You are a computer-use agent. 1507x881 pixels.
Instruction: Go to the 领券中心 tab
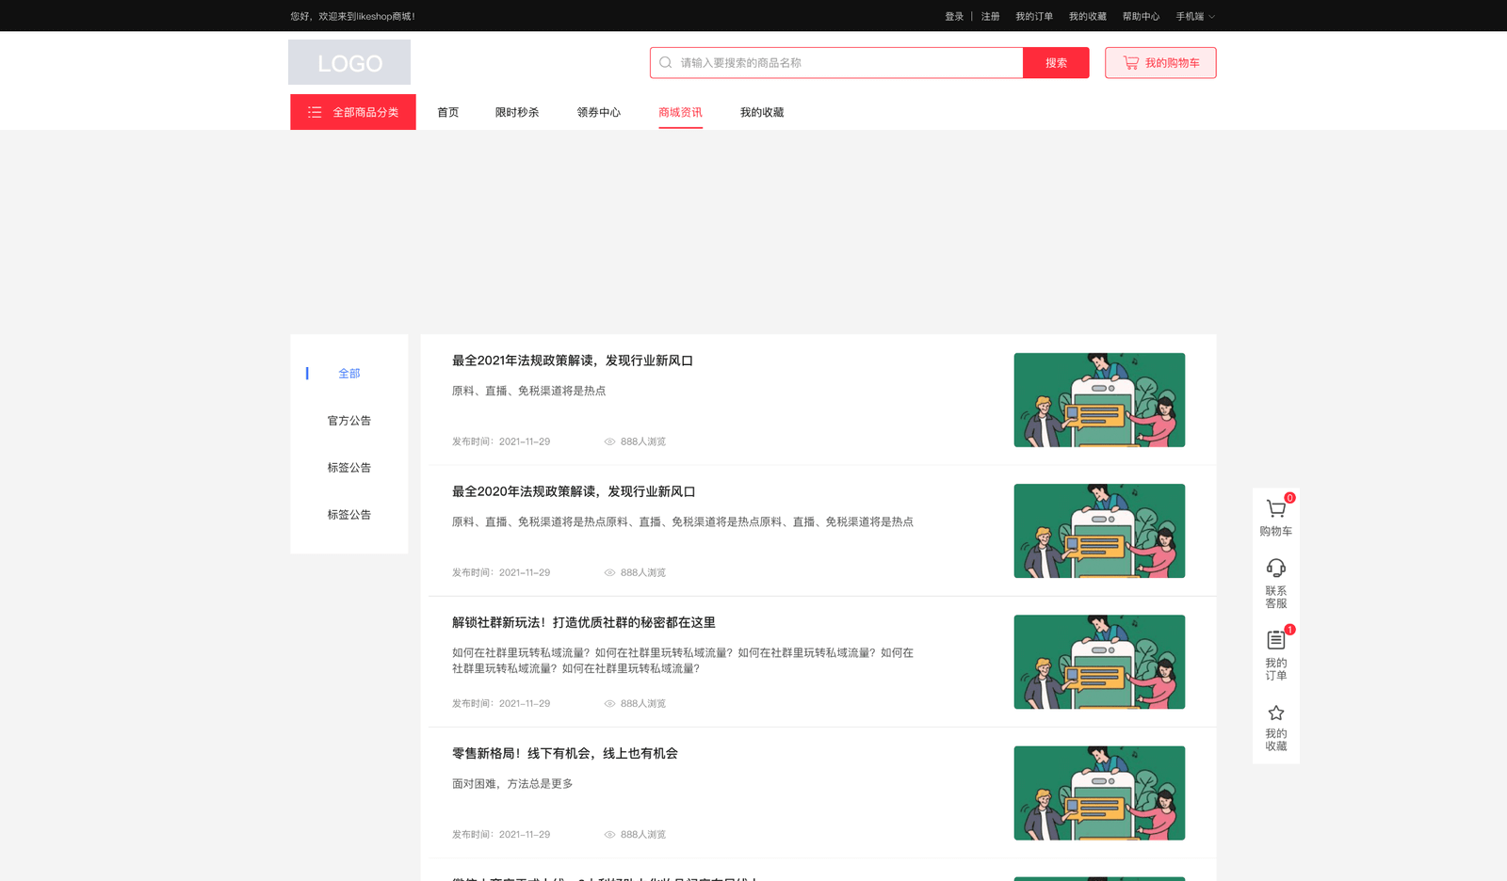[598, 112]
